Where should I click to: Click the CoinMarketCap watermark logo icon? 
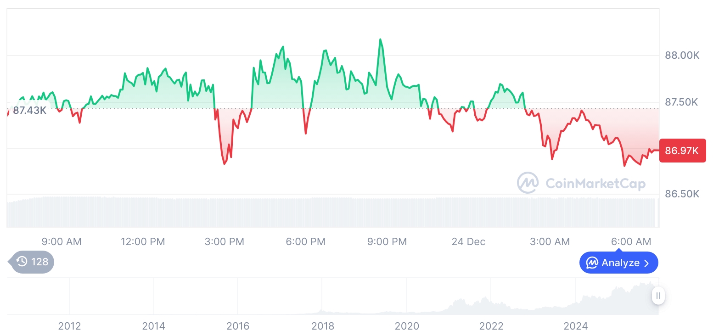coord(528,183)
